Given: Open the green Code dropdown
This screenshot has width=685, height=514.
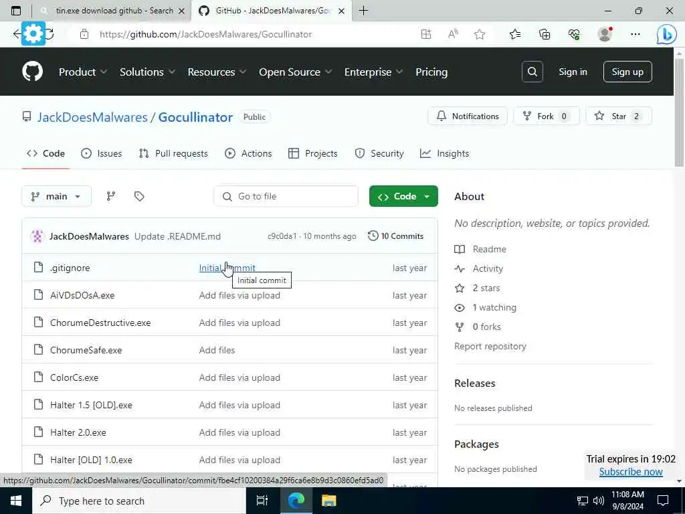Looking at the screenshot, I should click(x=403, y=196).
